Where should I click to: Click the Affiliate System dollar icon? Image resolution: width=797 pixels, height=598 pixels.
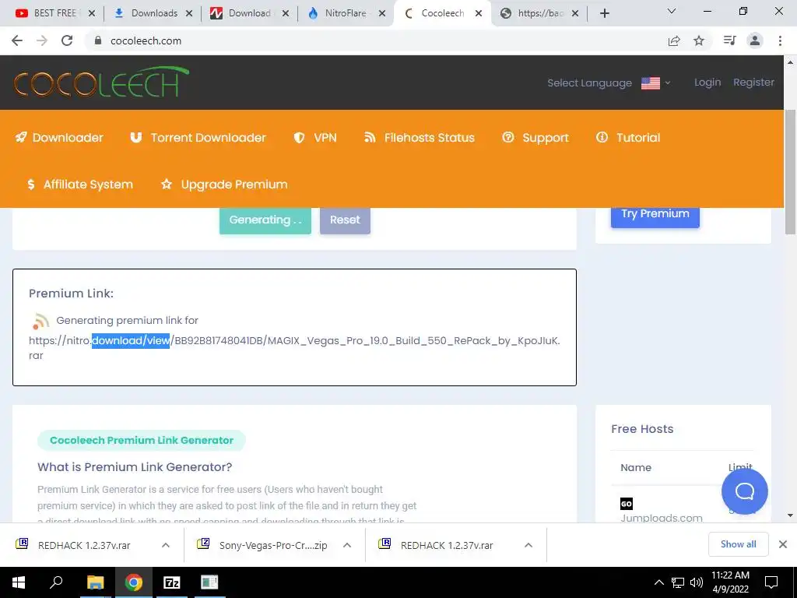tap(31, 184)
